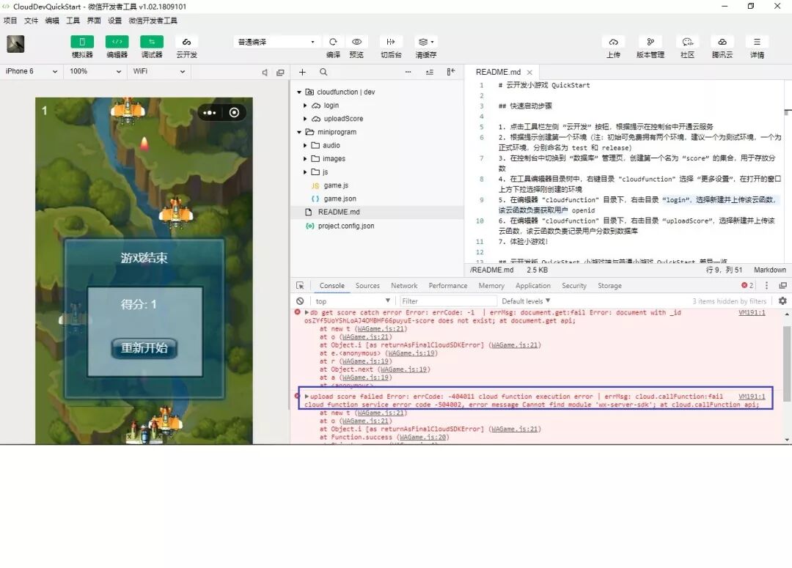Open the Cloud Development console
Image resolution: width=792 pixels, height=568 pixels.
(186, 42)
